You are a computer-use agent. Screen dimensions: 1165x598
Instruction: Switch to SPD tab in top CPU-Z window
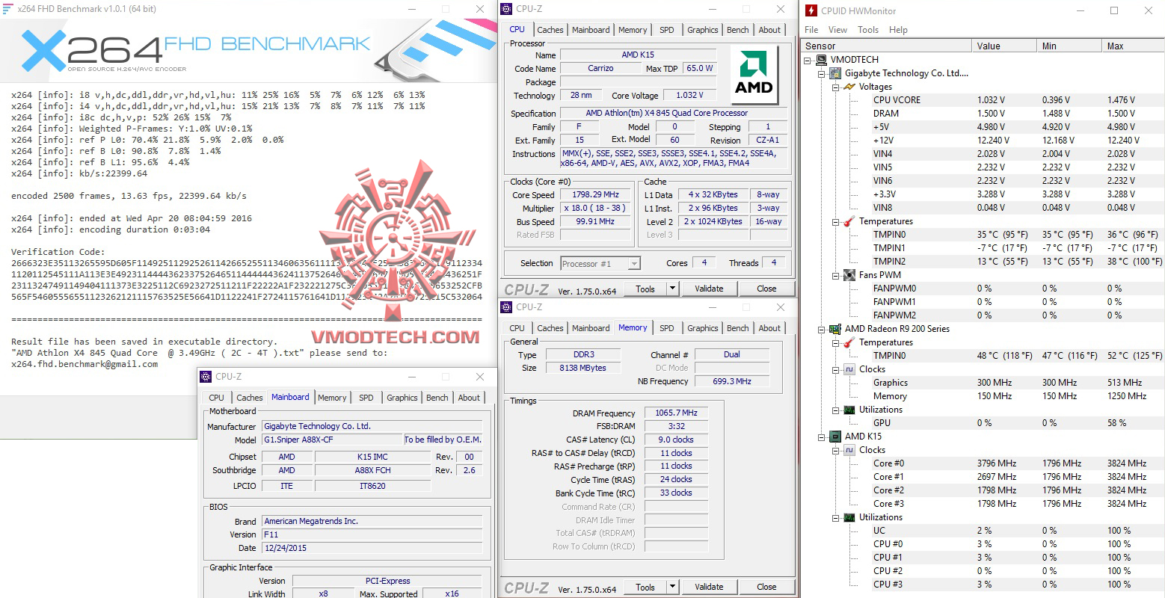tap(667, 30)
